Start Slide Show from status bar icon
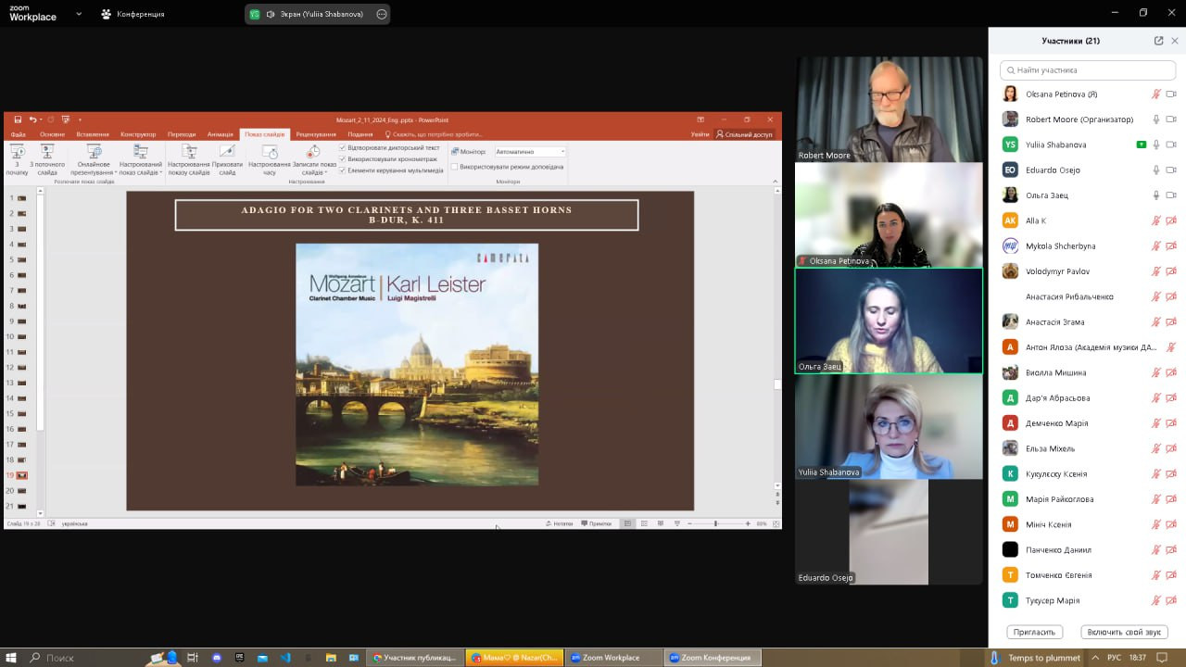The width and height of the screenshot is (1186, 667). pos(677,523)
